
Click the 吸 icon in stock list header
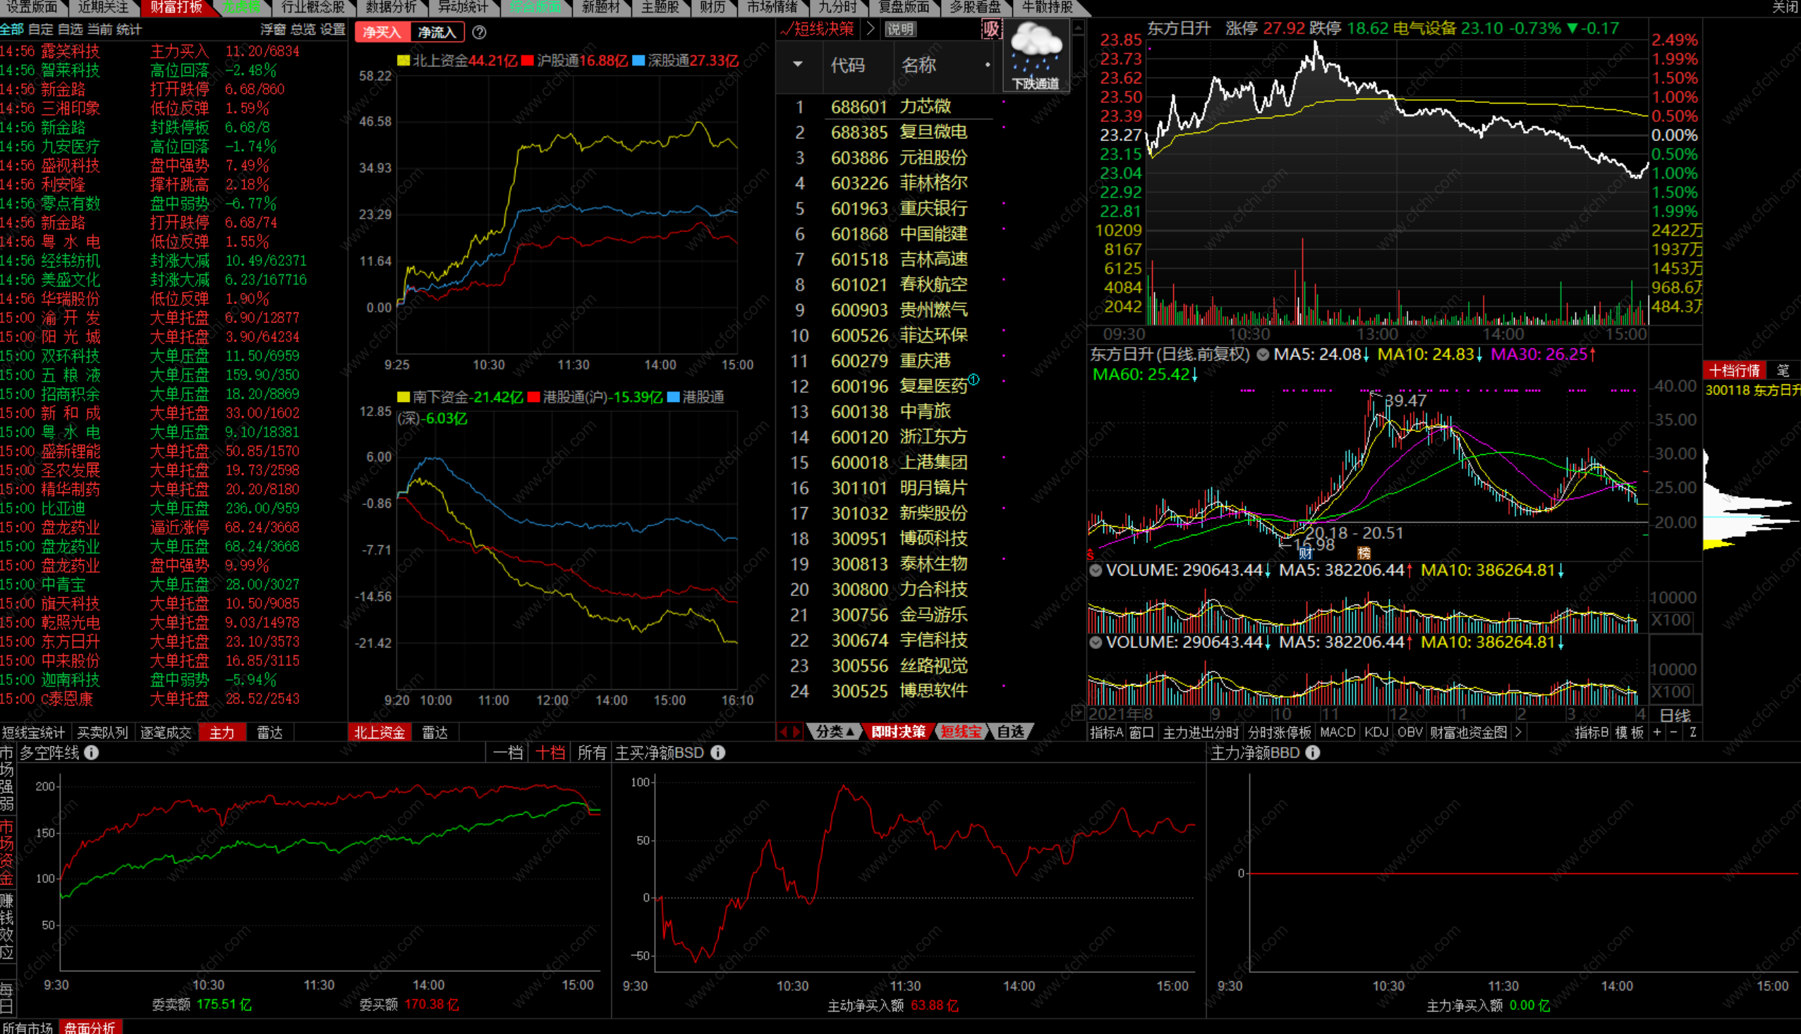990,29
